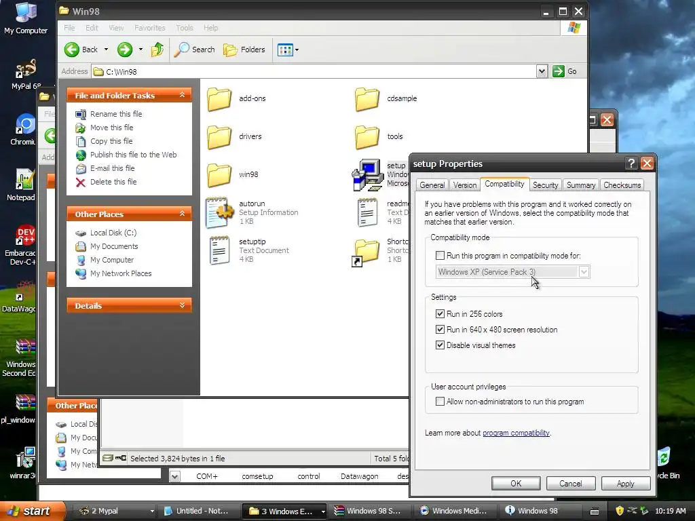Switch to the Checksums tab
Image resolution: width=695 pixels, height=521 pixels.
click(x=622, y=185)
